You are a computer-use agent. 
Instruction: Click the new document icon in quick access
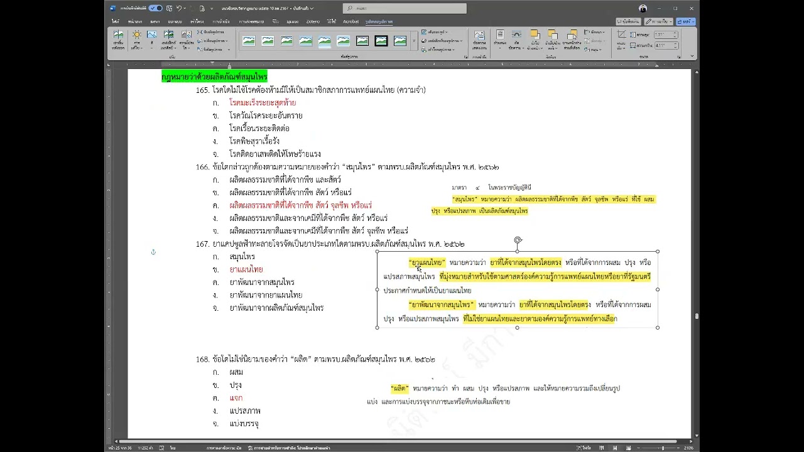tap(202, 8)
